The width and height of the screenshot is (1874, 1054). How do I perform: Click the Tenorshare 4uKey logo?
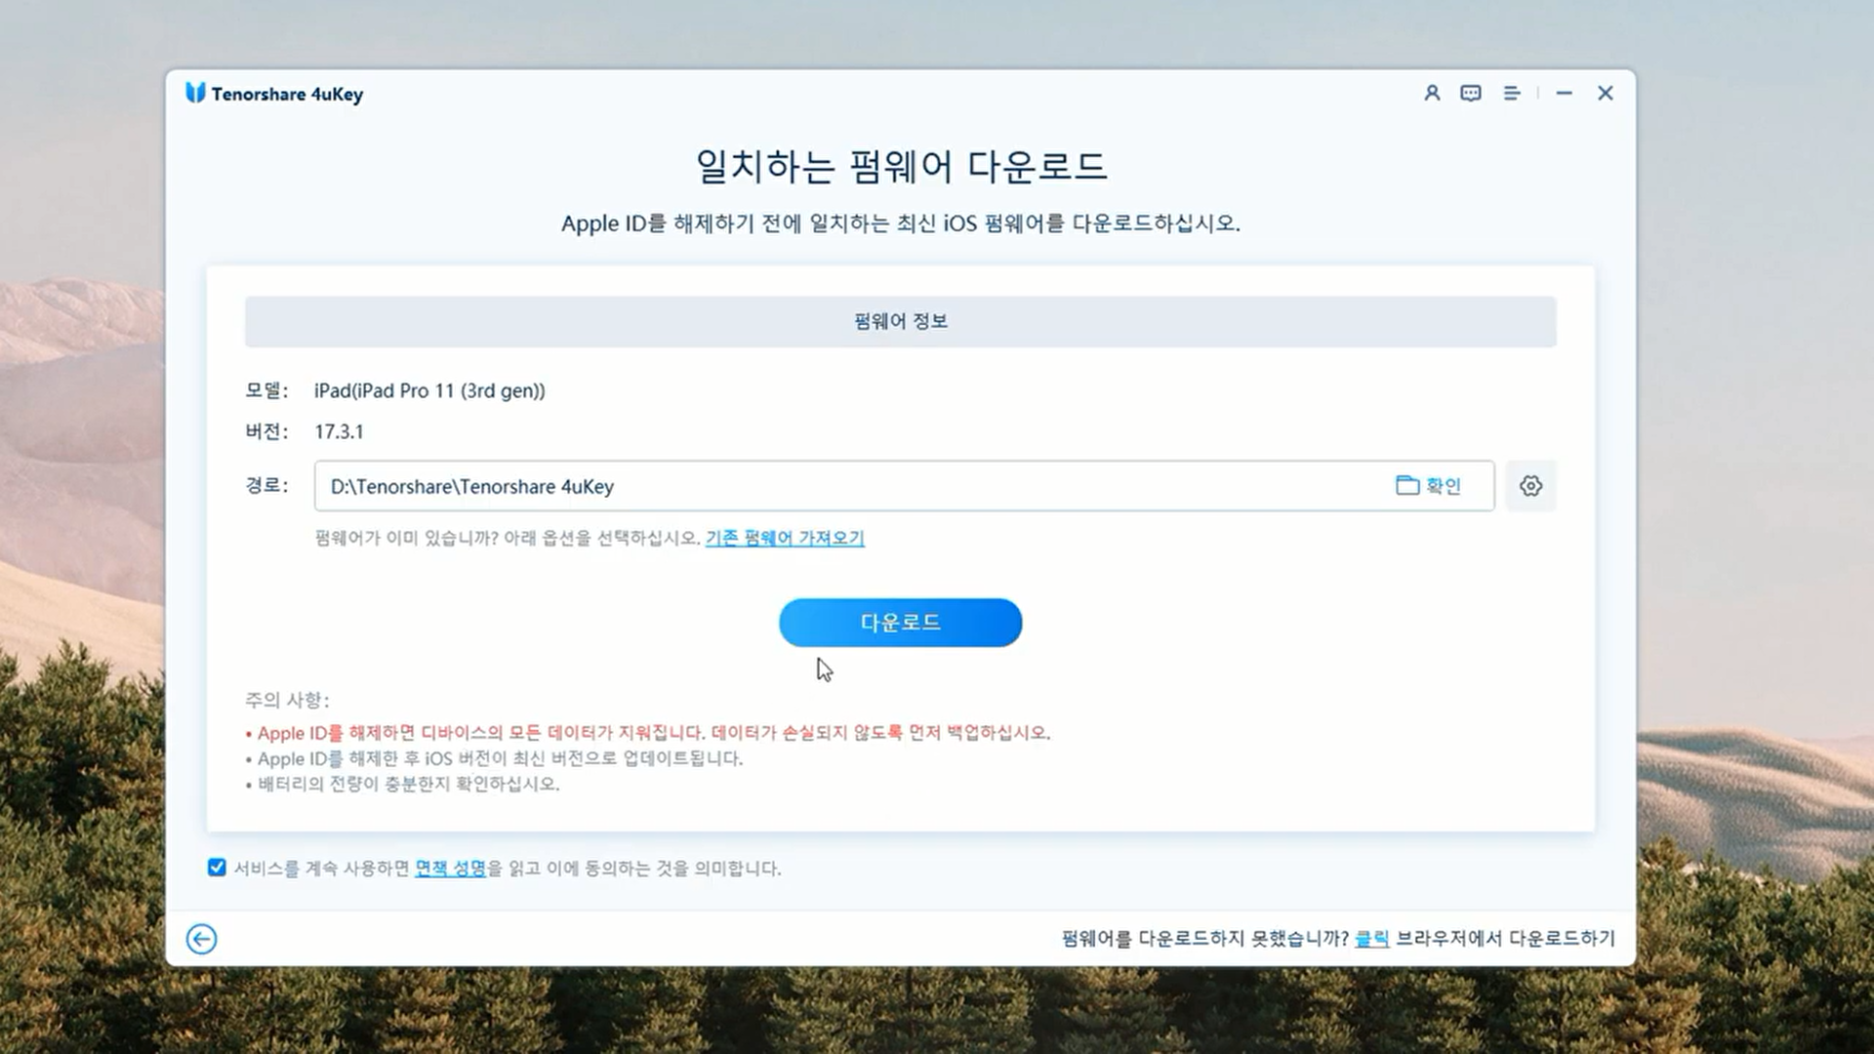(x=195, y=93)
